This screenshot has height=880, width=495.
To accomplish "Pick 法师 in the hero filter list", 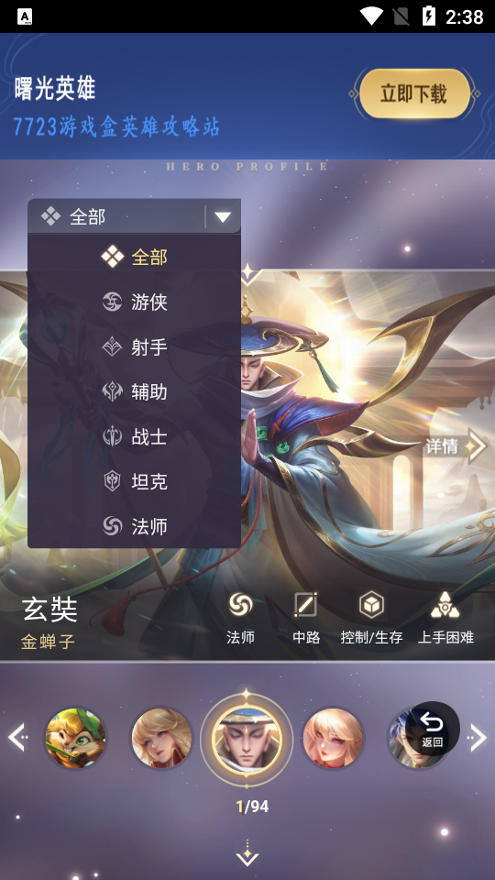I will (x=134, y=526).
